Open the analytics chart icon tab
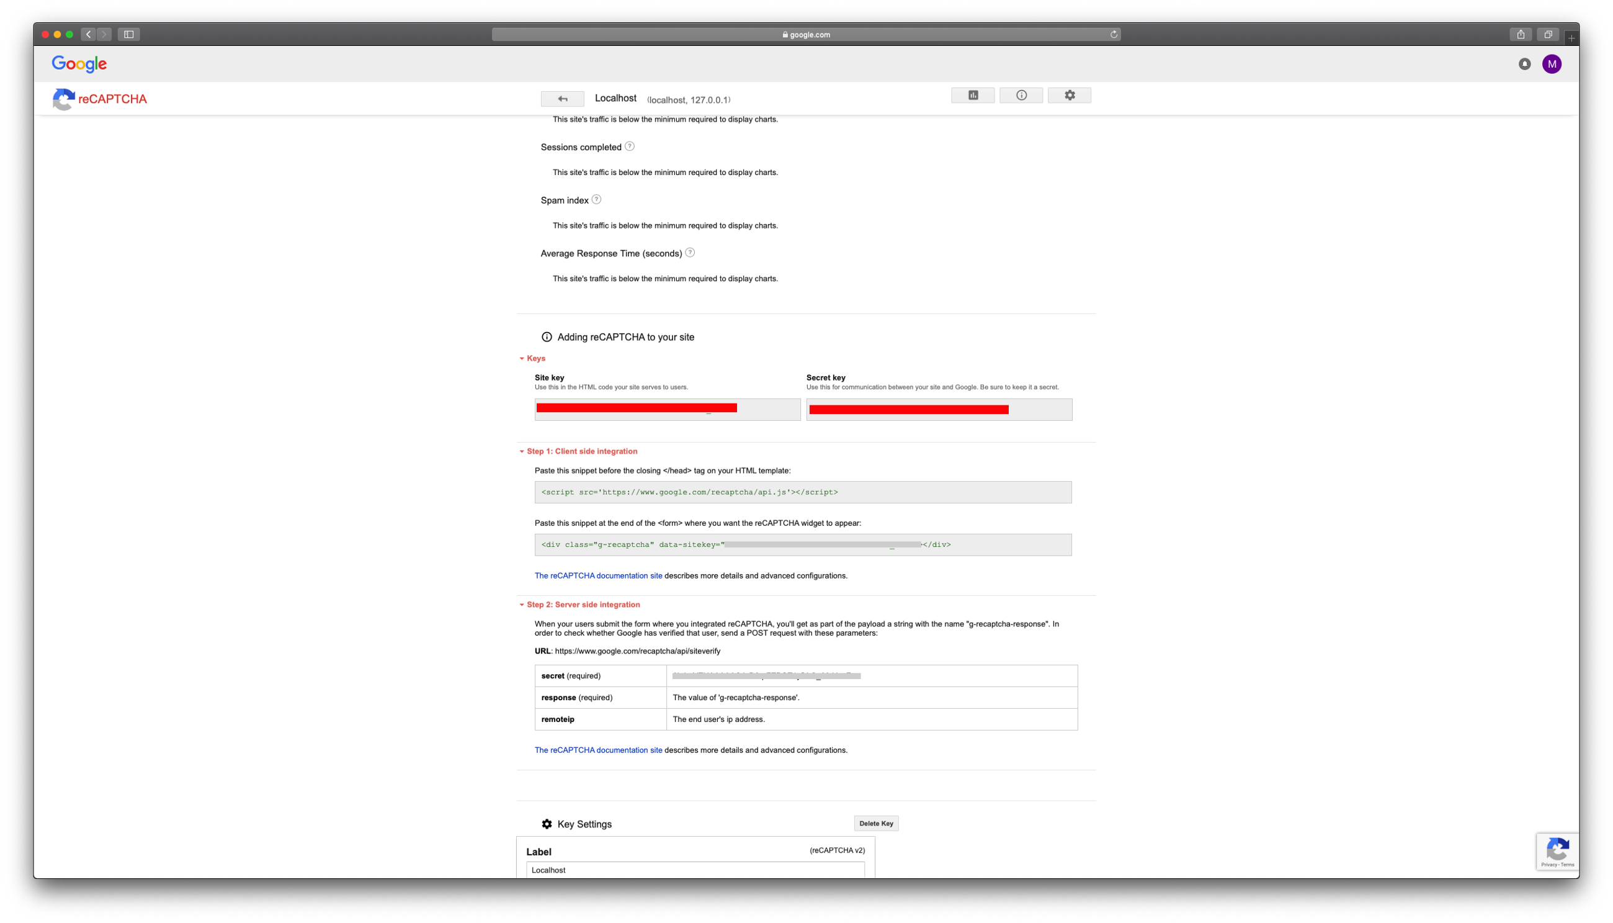The height and width of the screenshot is (923, 1613). (973, 95)
